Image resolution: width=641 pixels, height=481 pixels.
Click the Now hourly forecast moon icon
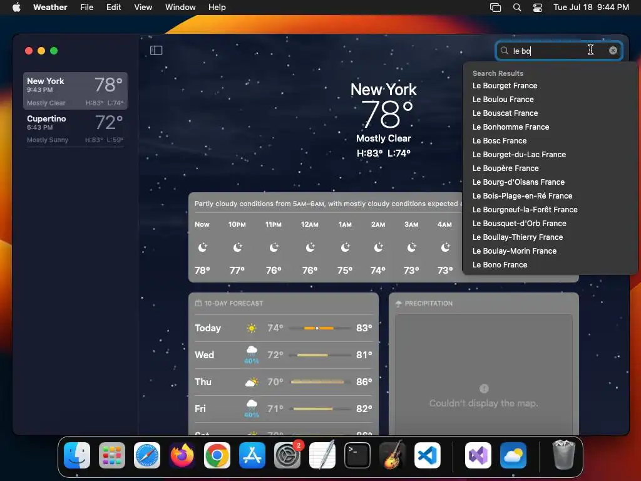click(203, 247)
